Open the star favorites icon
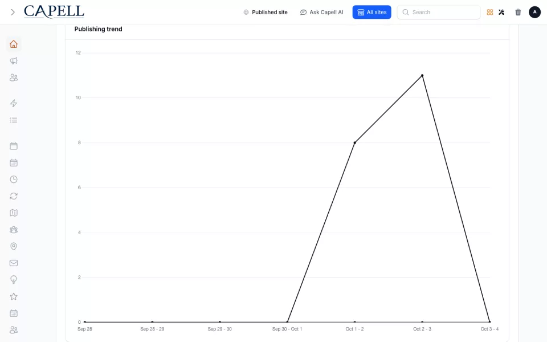Viewport: 547px width, 342px height. pyautogui.click(x=14, y=296)
